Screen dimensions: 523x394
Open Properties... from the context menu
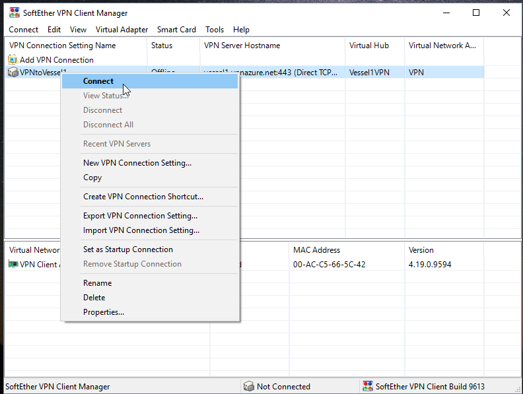pos(150,312)
